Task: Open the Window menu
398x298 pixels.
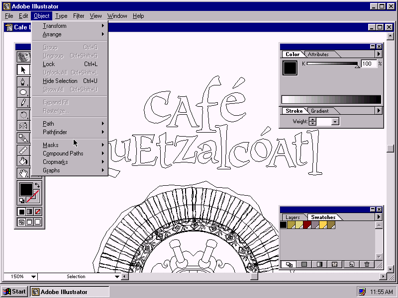Action: (x=117, y=16)
